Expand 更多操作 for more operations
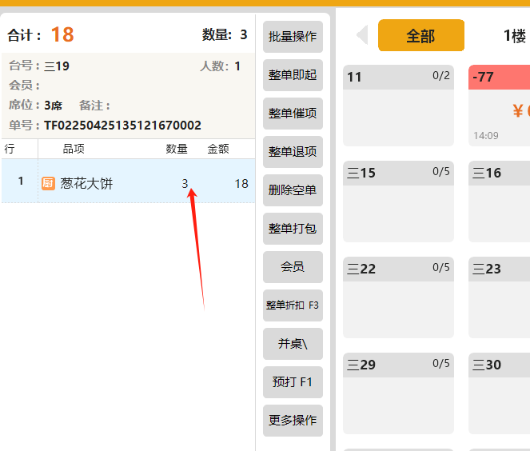530x451 pixels. (293, 421)
